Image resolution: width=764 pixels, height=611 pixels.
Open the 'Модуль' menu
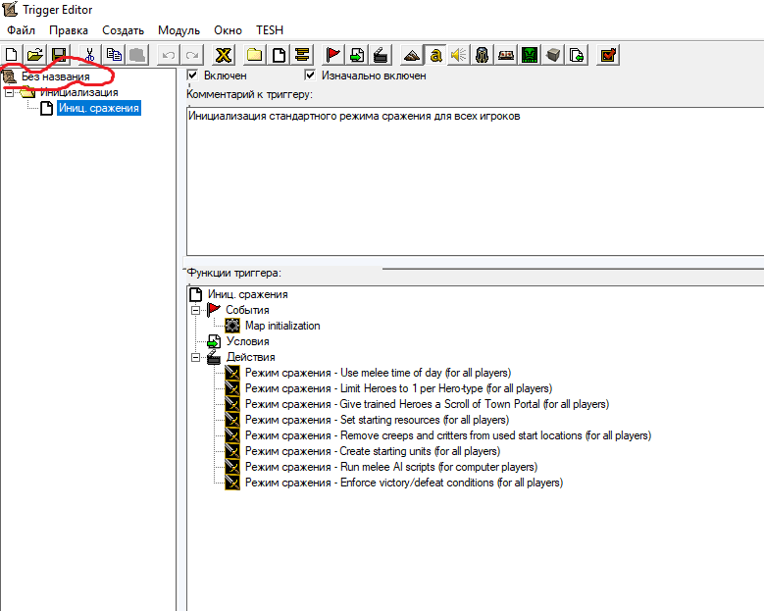point(178,30)
